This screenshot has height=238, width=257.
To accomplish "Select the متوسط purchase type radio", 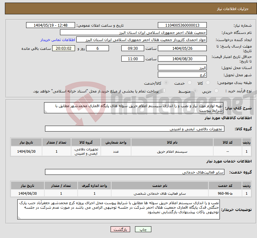I will point(195,91).
